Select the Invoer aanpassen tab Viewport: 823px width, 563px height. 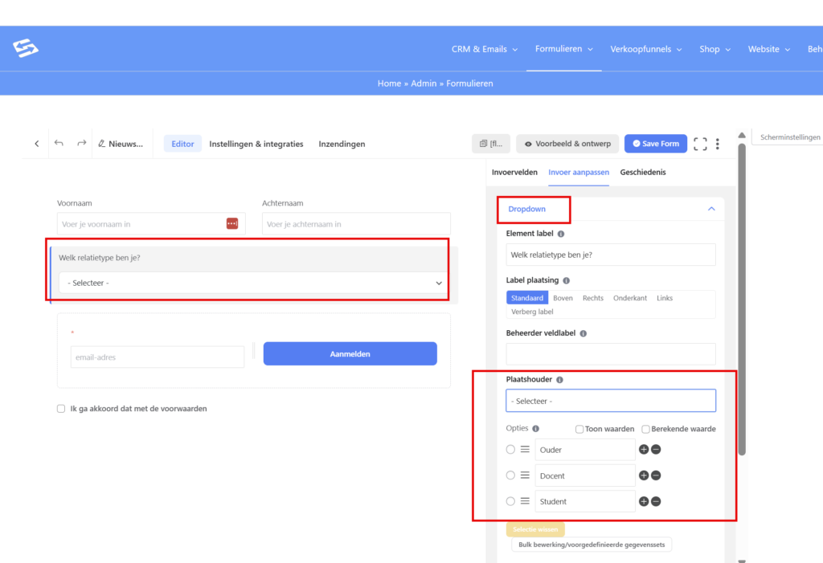pos(579,172)
